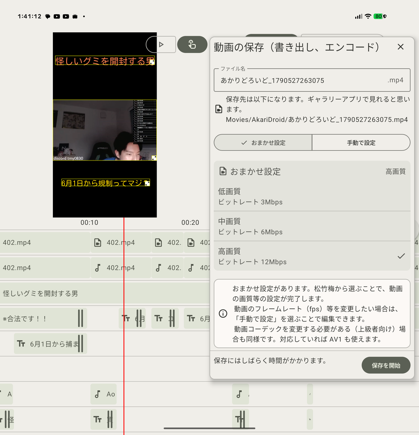This screenshot has height=435, width=419.
Task: Toggle the touch edit mode hand icon
Action: click(192, 44)
